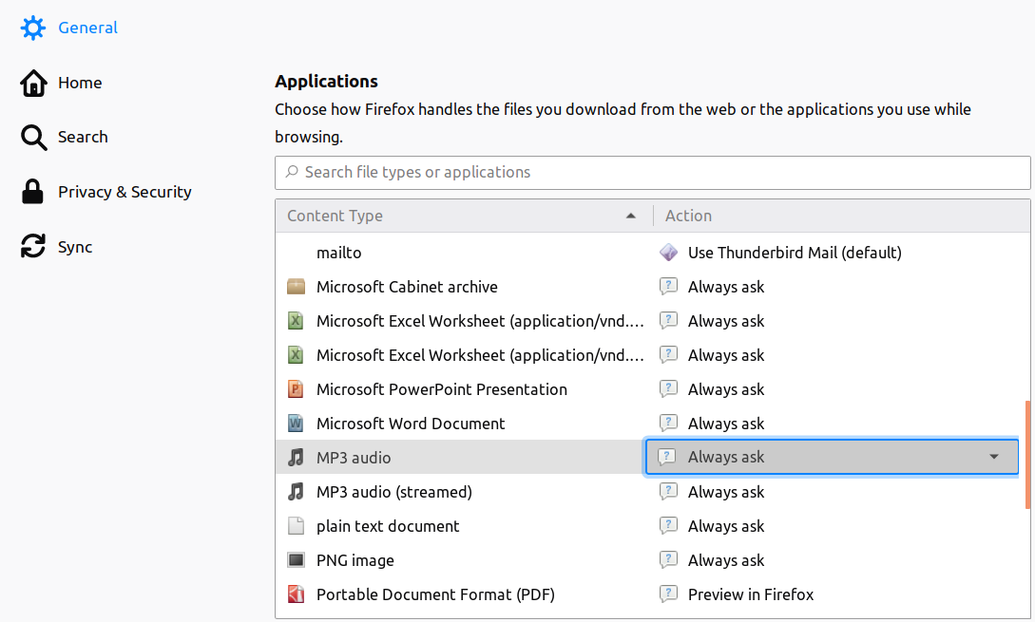The image size is (1035, 622).
Task: Click the General gear icon in sidebar
Action: (x=33, y=28)
